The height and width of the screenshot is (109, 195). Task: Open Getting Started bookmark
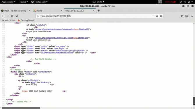[26, 21]
